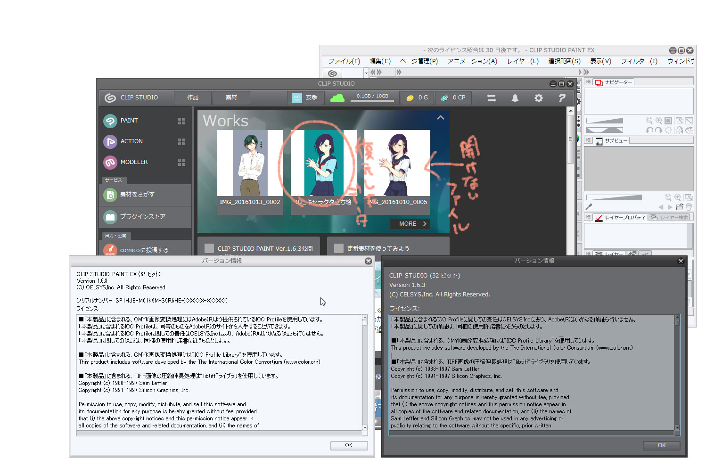
Task: Open the 定番素材を使ってみよう news card
Action: point(388,246)
